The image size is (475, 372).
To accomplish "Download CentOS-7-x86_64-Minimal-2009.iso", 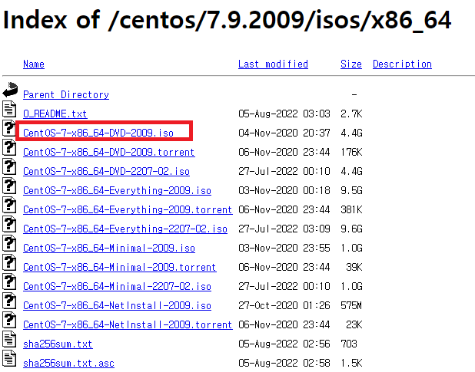I will [108, 248].
